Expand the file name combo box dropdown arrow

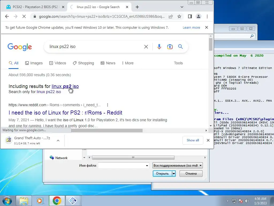point(147,165)
